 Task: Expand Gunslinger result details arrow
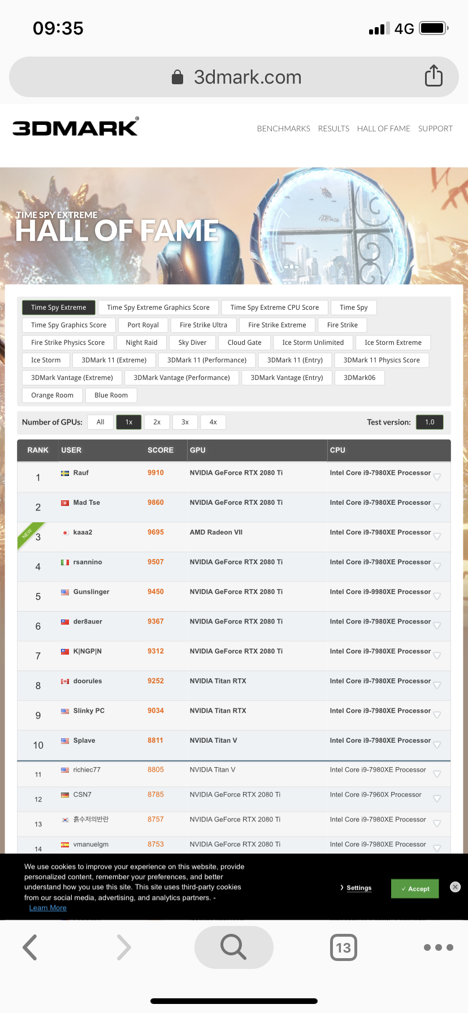pos(437,596)
